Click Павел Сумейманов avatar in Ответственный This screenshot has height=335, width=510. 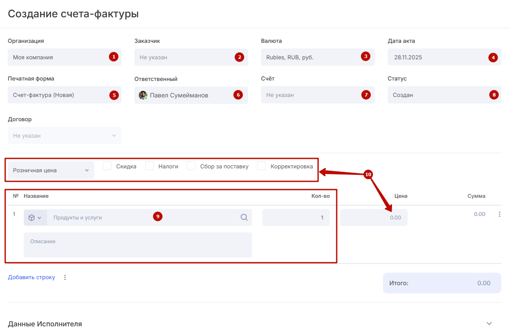[143, 95]
